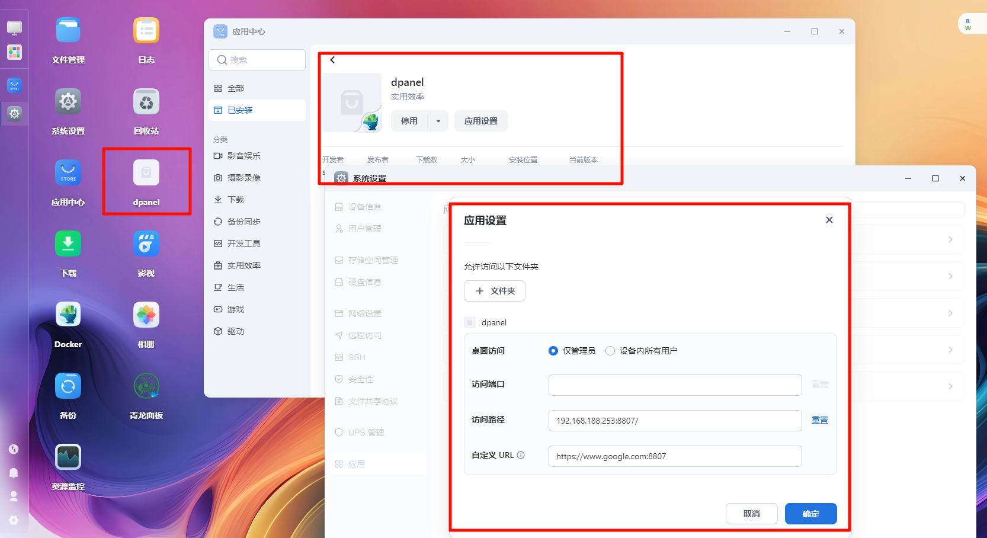Click the 访问端口 input field
This screenshot has height=538, width=987.
coord(675,385)
